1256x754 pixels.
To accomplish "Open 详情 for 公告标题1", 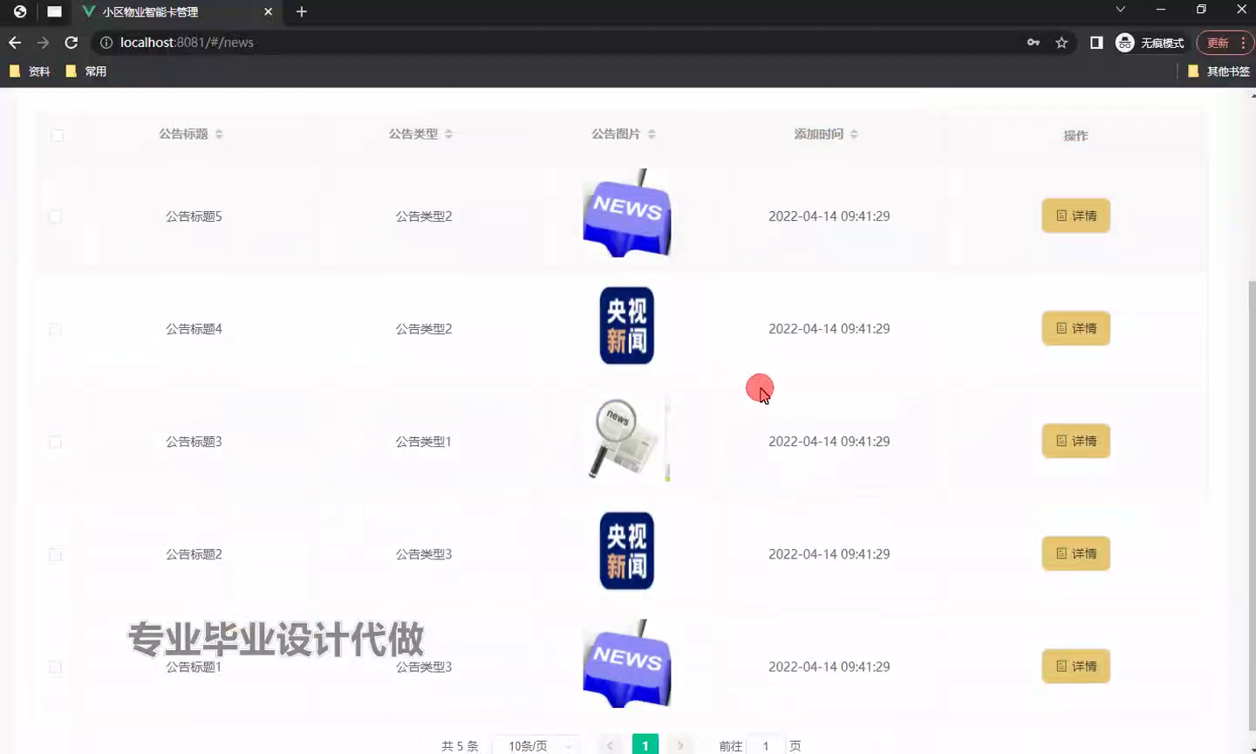I will click(1075, 666).
